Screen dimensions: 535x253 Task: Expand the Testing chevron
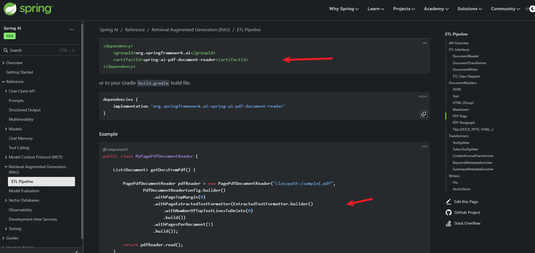click(6, 229)
